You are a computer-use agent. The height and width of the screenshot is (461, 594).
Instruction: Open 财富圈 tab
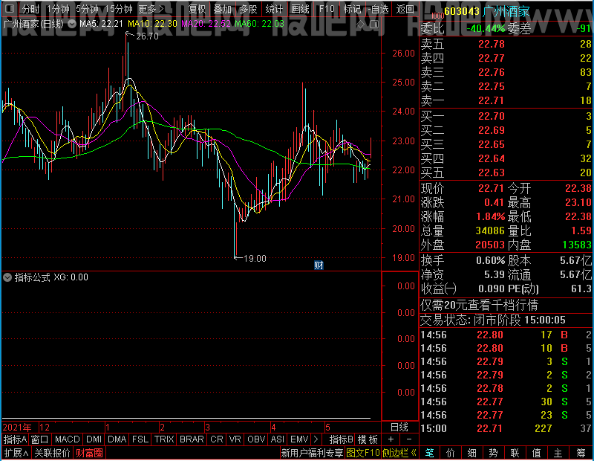pyautogui.click(x=89, y=453)
